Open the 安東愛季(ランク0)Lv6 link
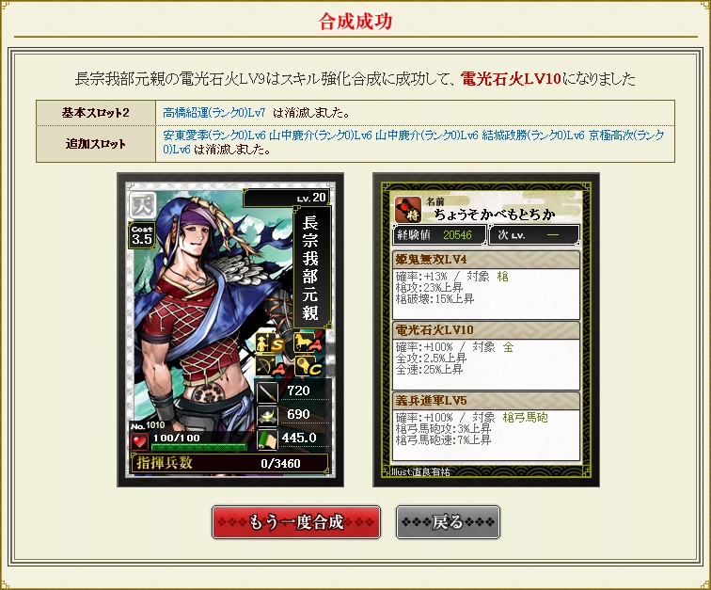 point(214,135)
